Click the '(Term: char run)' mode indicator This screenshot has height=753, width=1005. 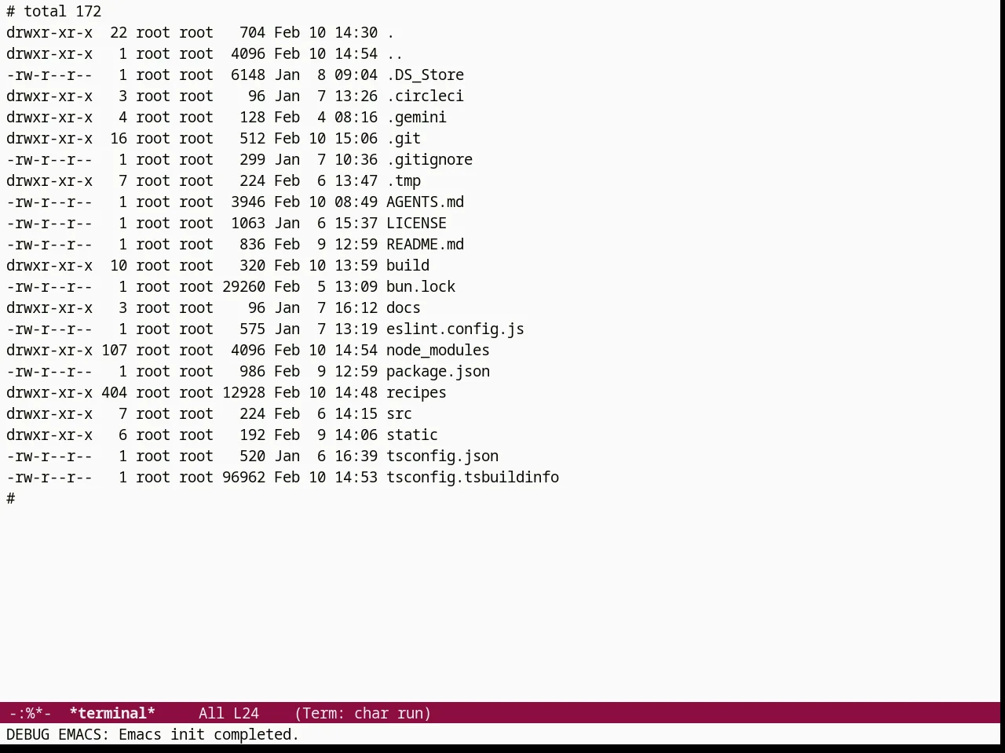pyautogui.click(x=363, y=713)
